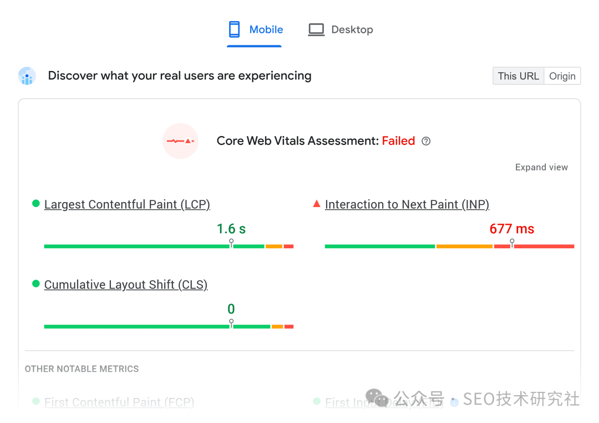Click the LCP distribution bar marker
This screenshot has height=423, width=599.
(x=231, y=243)
